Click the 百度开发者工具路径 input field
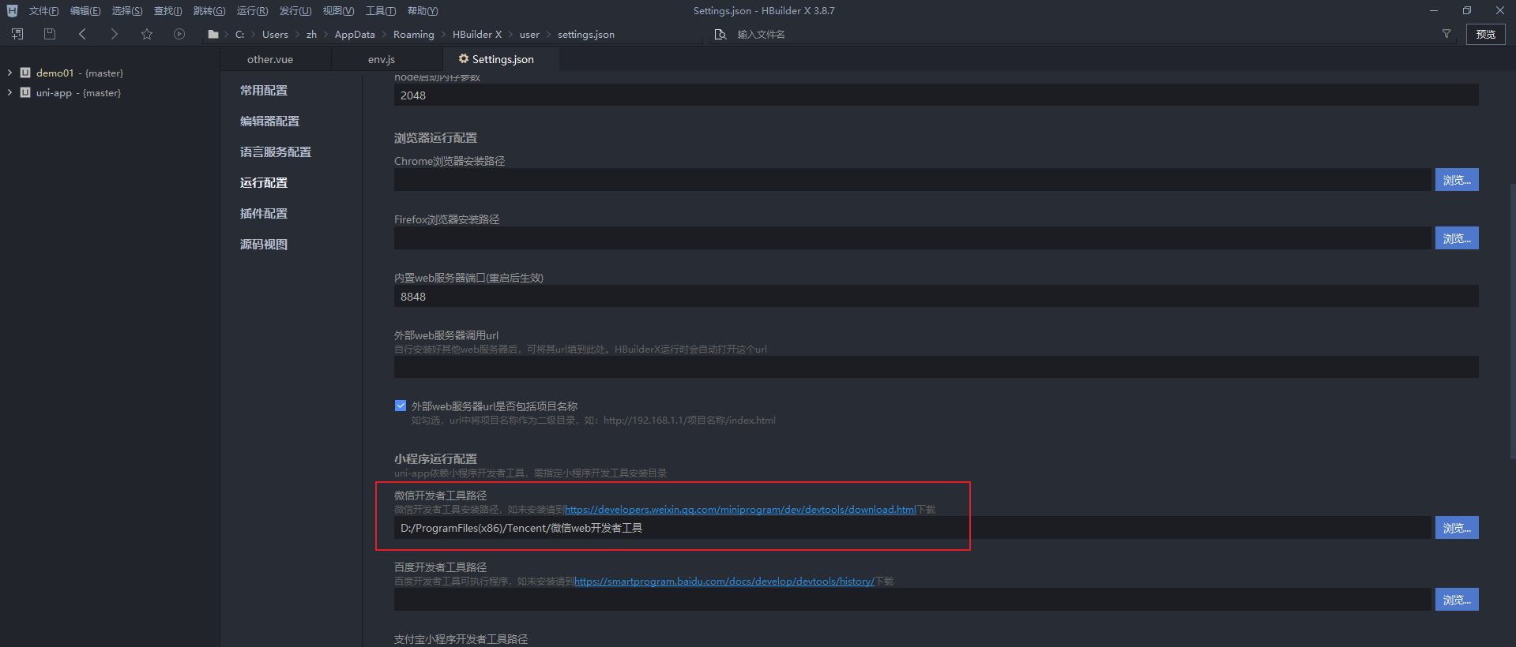The width and height of the screenshot is (1516, 647). tap(912, 600)
